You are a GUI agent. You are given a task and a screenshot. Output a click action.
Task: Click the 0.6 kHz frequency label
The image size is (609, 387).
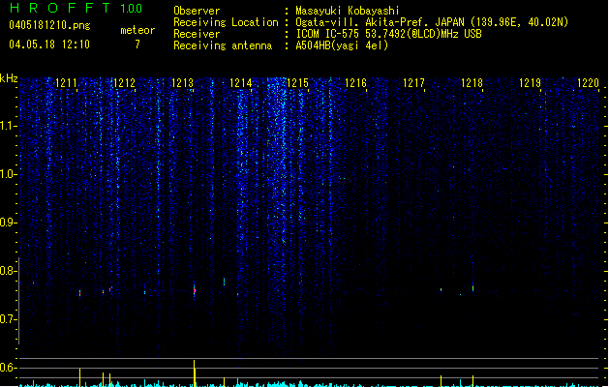tap(8, 368)
